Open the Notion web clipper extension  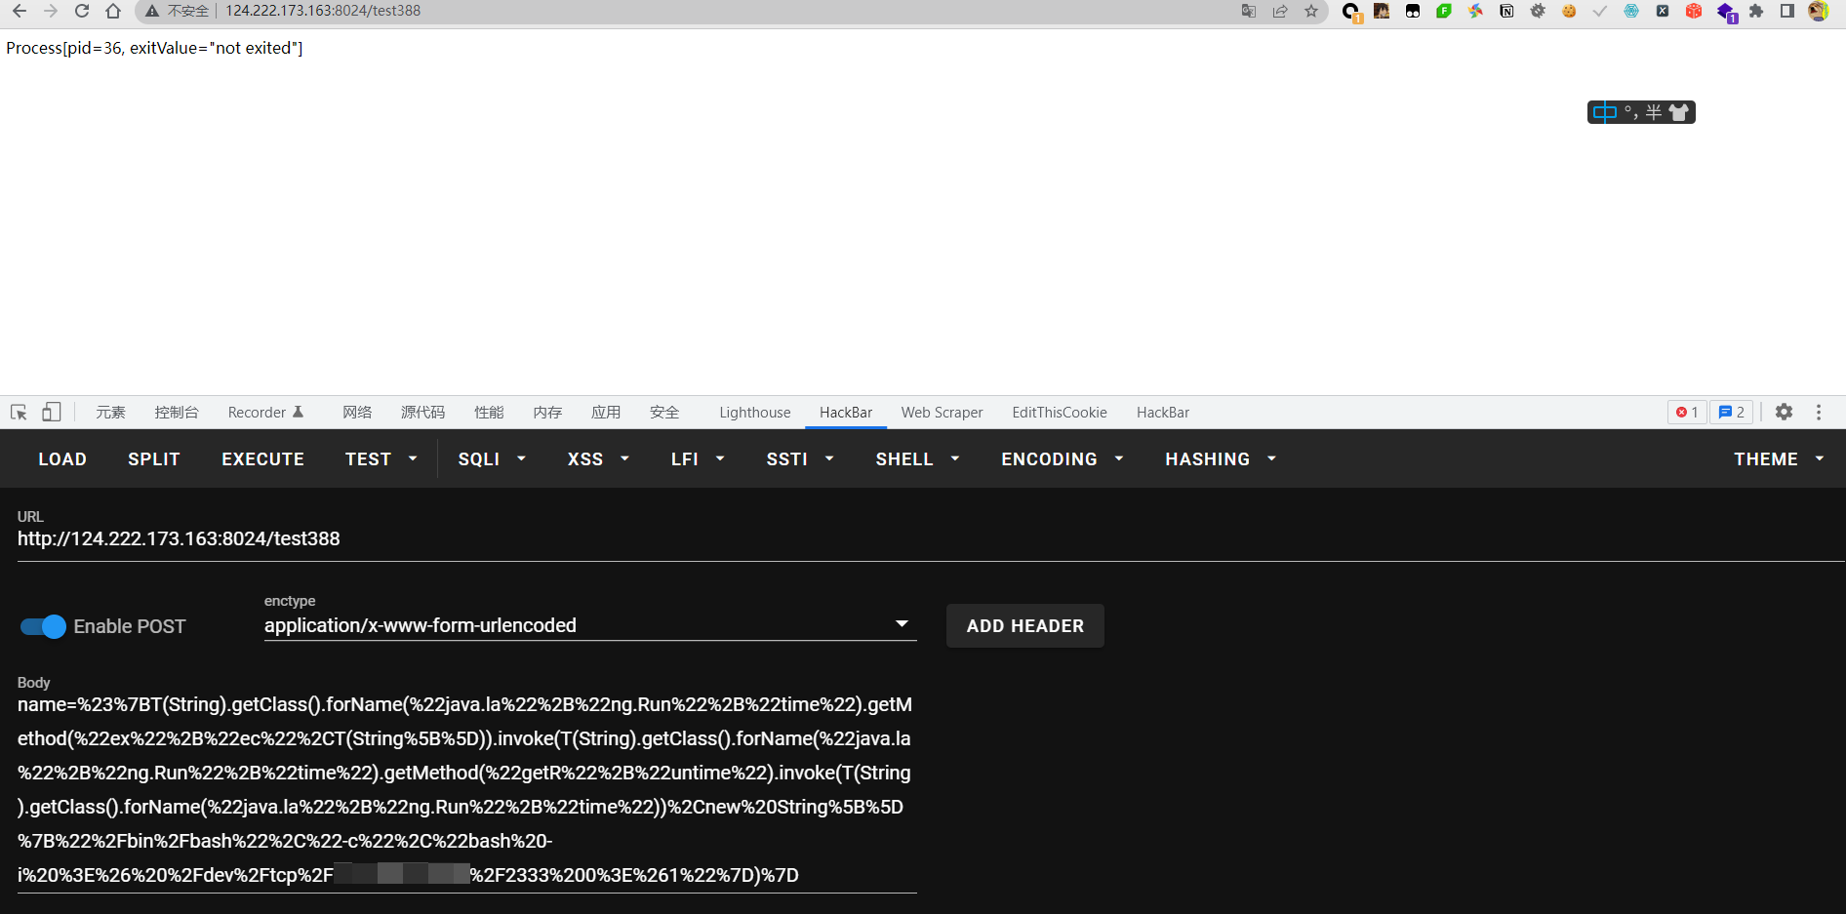[1506, 11]
